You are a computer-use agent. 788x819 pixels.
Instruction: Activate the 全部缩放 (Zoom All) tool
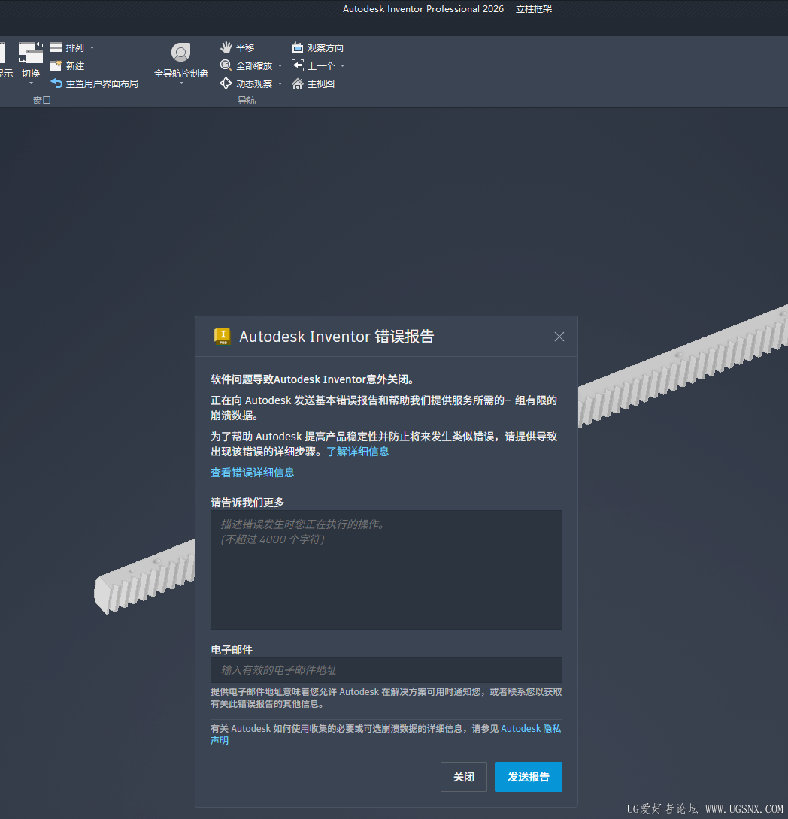(x=248, y=65)
